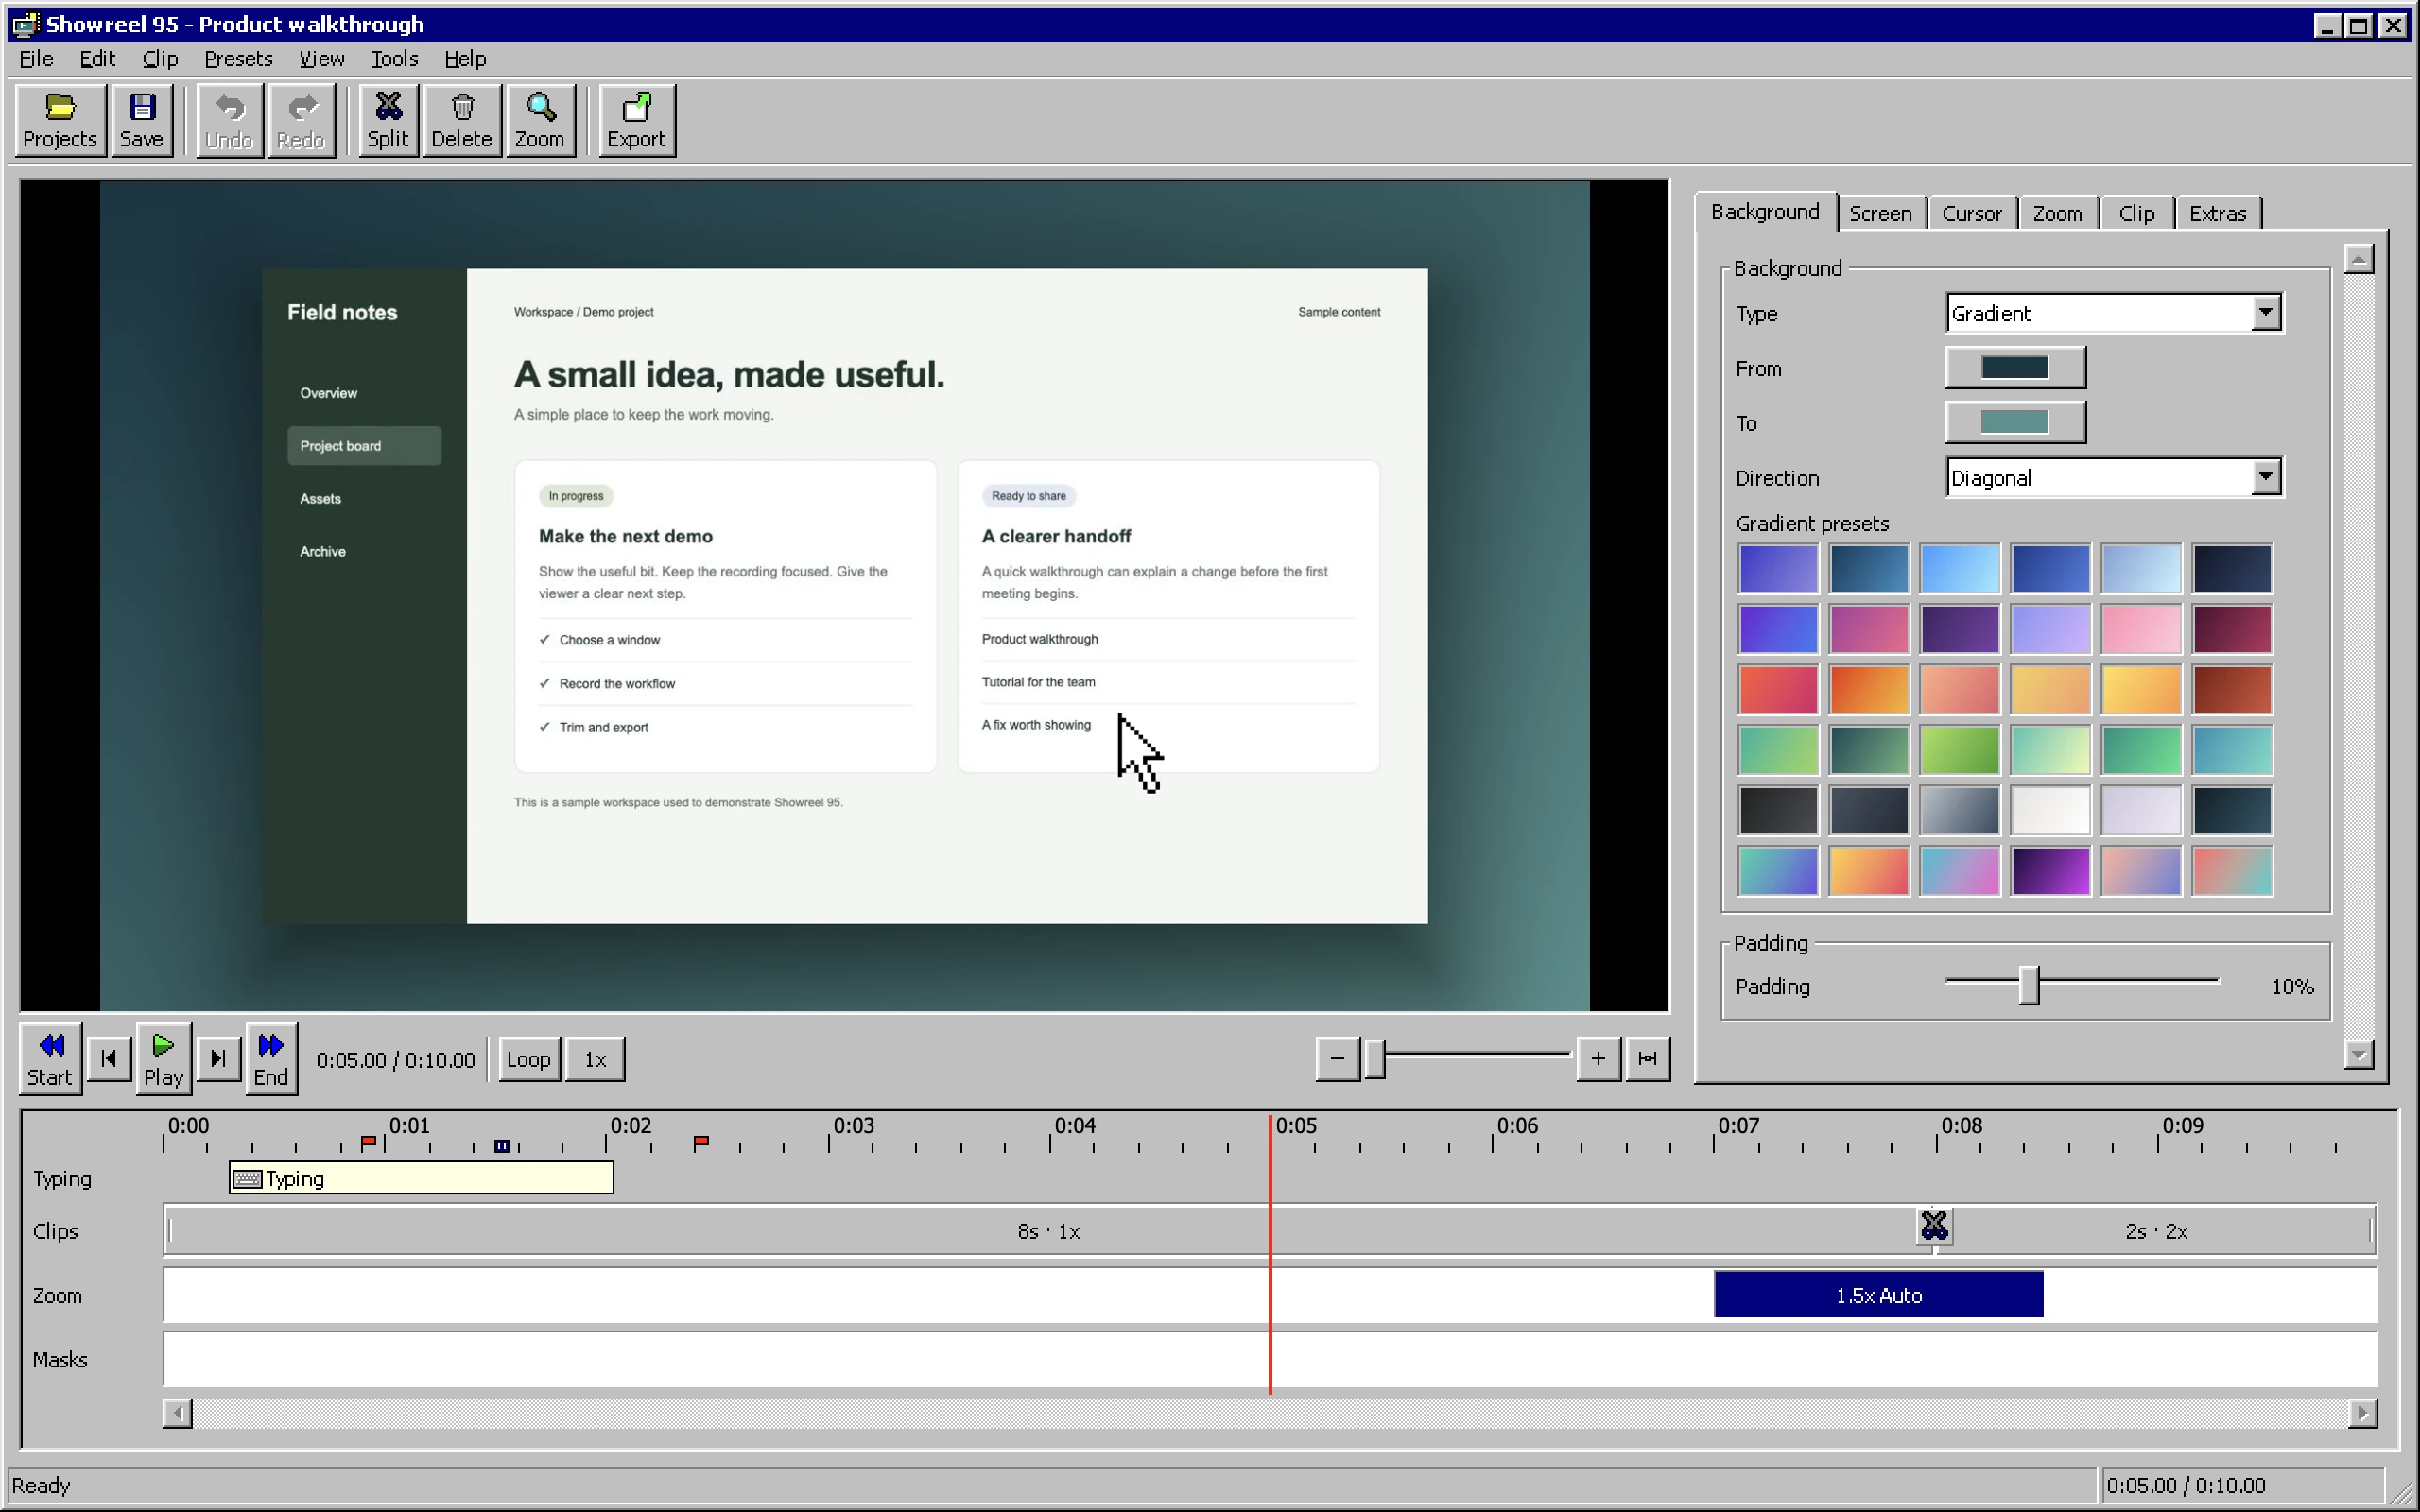
Task: Play the preview
Action: (x=163, y=1059)
